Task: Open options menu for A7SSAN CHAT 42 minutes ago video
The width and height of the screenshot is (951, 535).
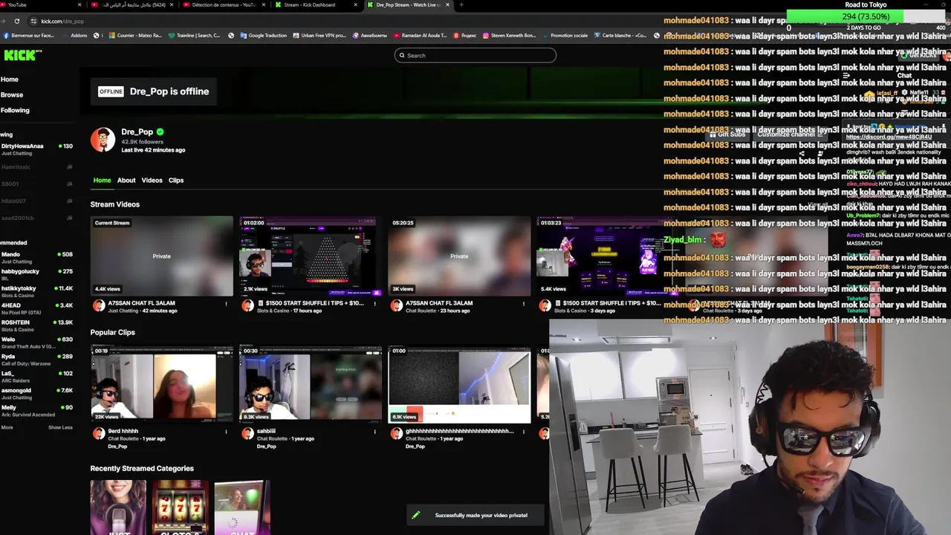Action: pos(226,303)
